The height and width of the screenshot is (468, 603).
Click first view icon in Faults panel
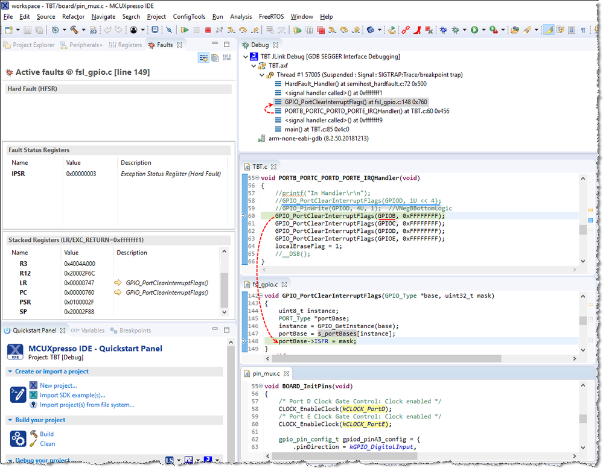pos(204,57)
